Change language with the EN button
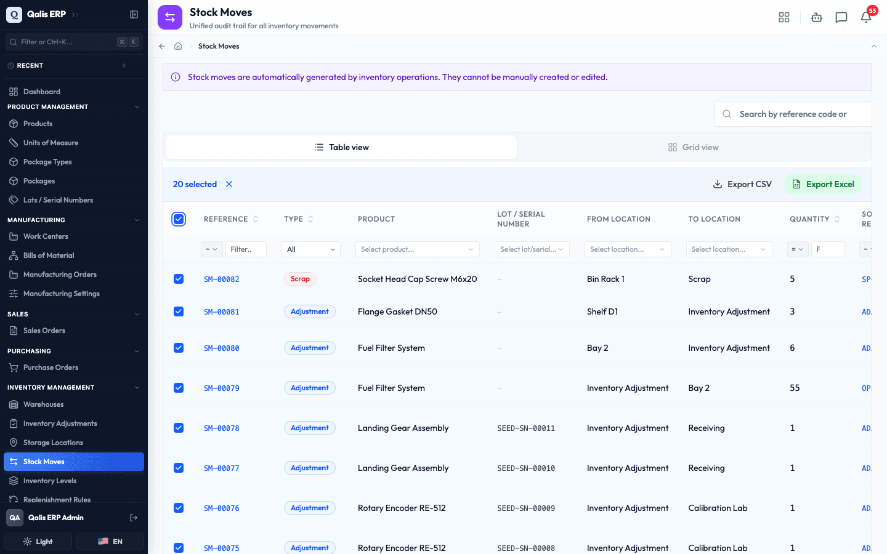This screenshot has width=887, height=554. [110, 542]
